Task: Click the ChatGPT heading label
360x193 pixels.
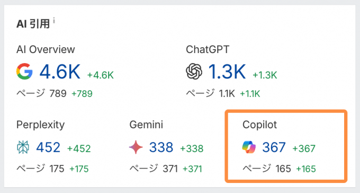Action: tap(208, 49)
